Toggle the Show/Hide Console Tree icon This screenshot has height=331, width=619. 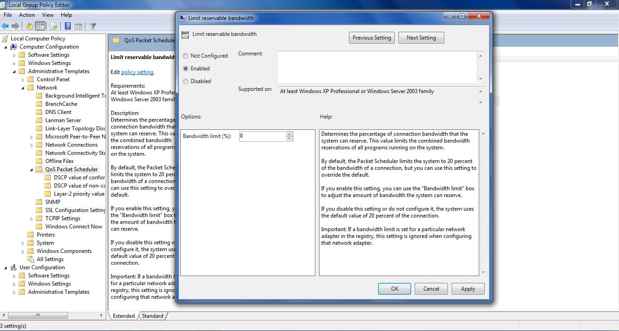click(40, 26)
